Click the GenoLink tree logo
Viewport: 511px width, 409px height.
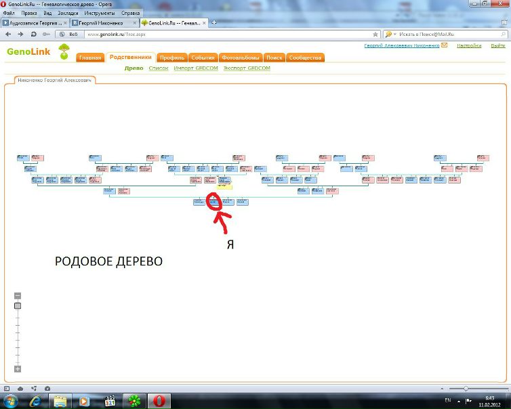tap(64, 51)
